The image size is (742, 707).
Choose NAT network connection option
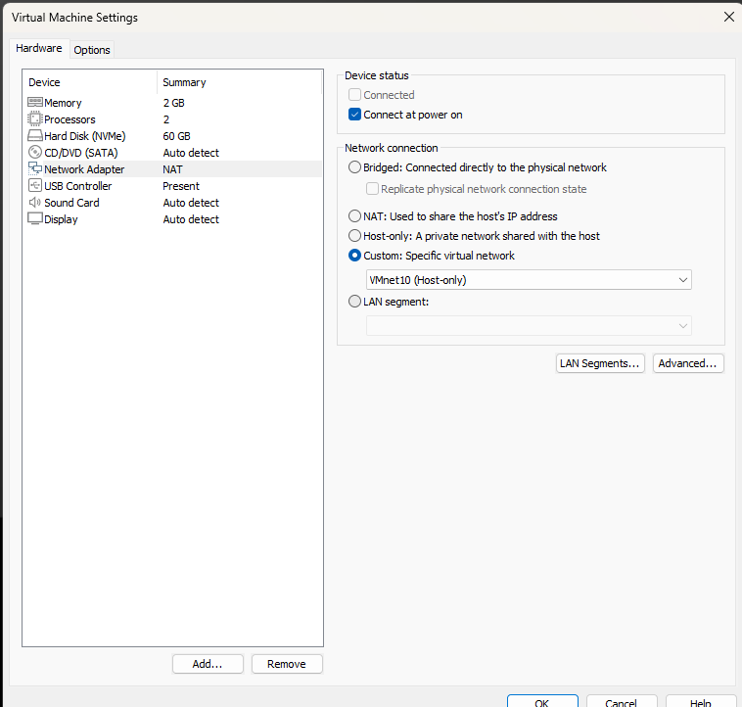coord(355,216)
